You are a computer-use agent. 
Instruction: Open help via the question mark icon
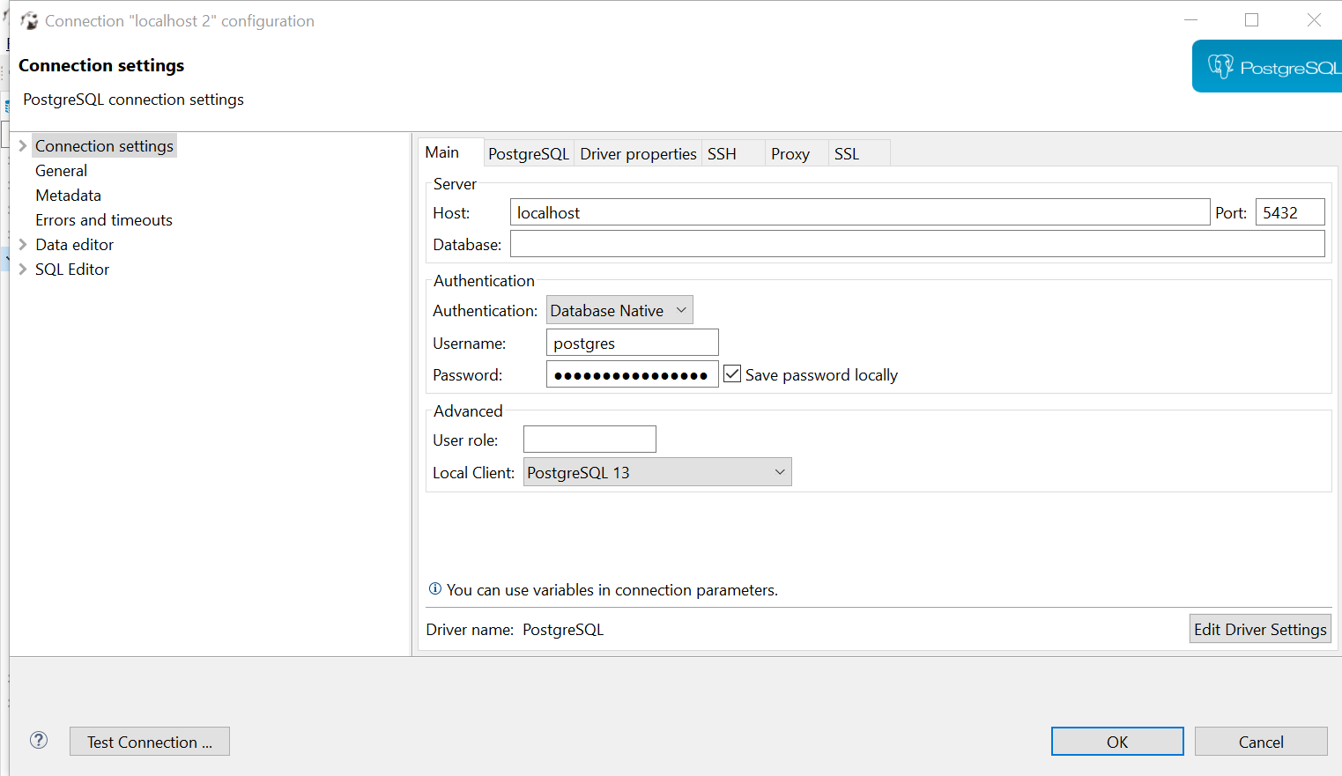[x=38, y=741]
